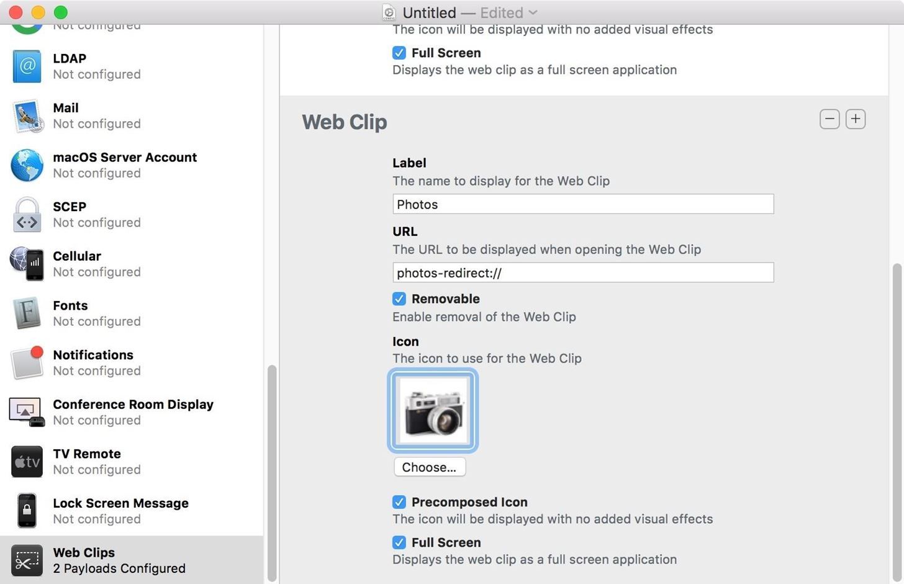Select Conference Room Display payload
Image resolution: width=904 pixels, height=584 pixels.
[133, 411]
